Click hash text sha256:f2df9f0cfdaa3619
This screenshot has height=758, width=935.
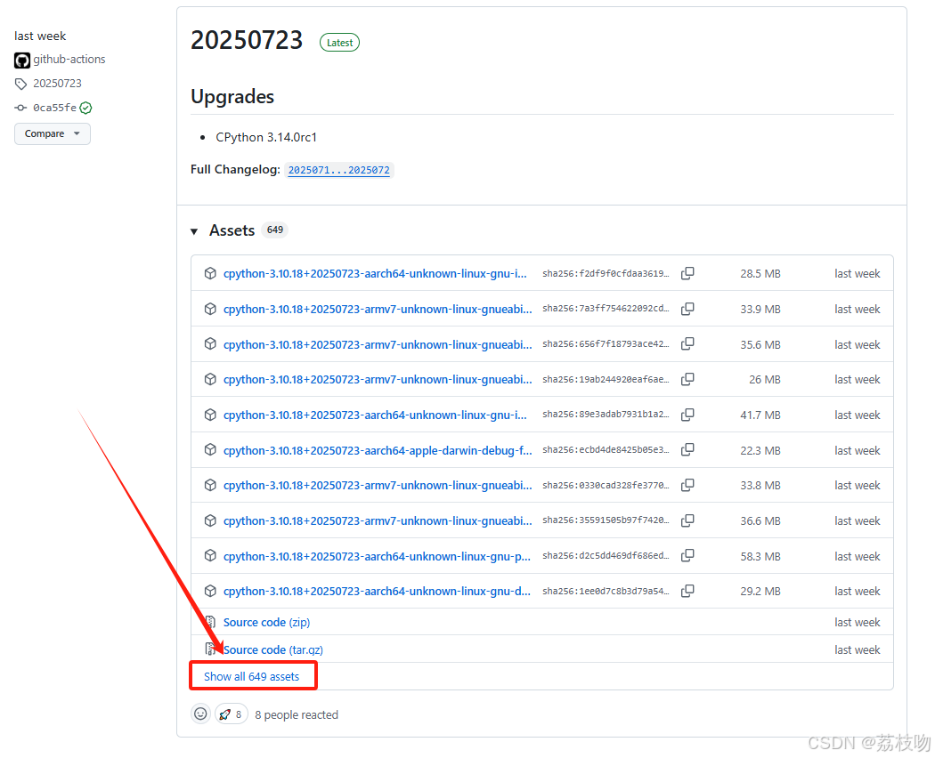(x=606, y=273)
